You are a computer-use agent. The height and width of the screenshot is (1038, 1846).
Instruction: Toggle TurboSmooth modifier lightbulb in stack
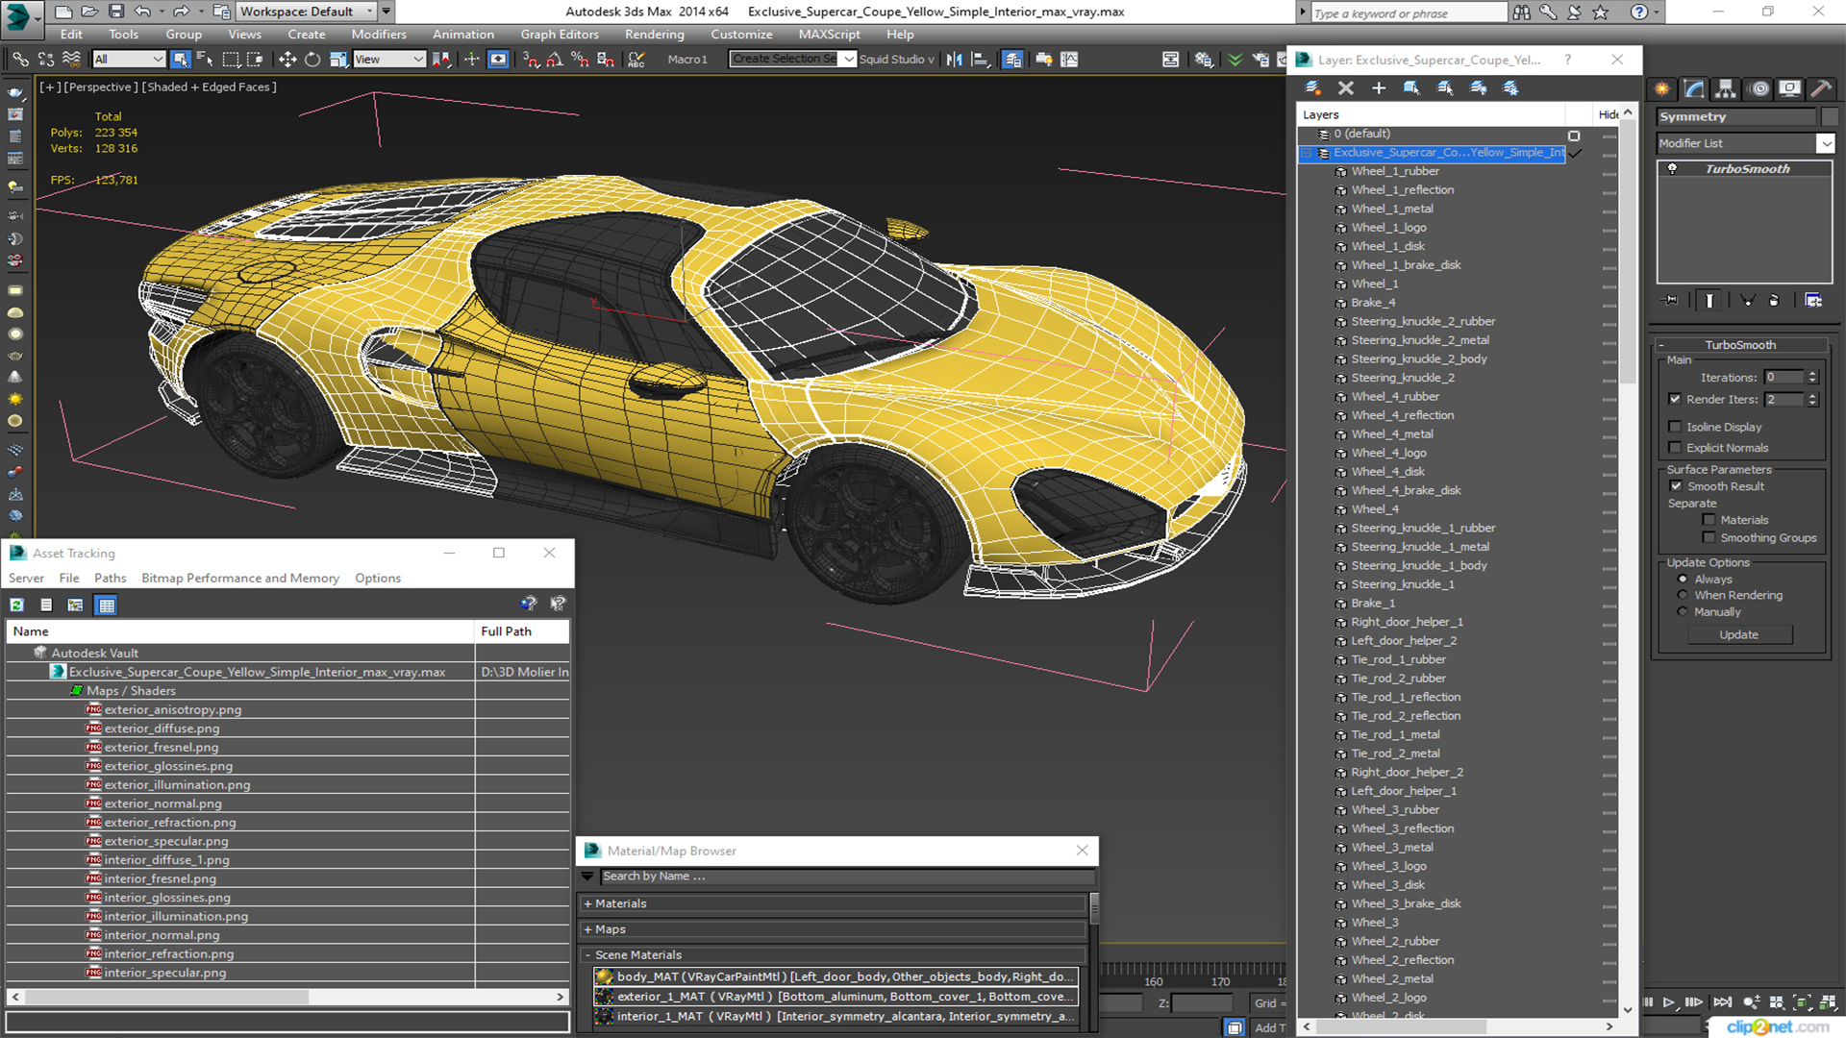1672,168
